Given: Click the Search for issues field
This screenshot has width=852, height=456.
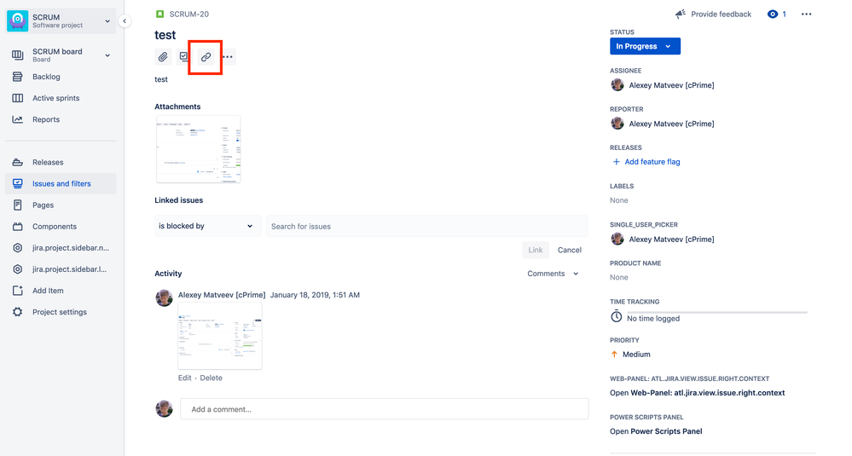Looking at the screenshot, I should (427, 226).
